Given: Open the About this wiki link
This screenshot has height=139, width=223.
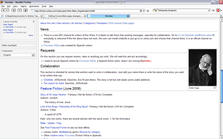Looking at the screenshot, I should [48, 23].
